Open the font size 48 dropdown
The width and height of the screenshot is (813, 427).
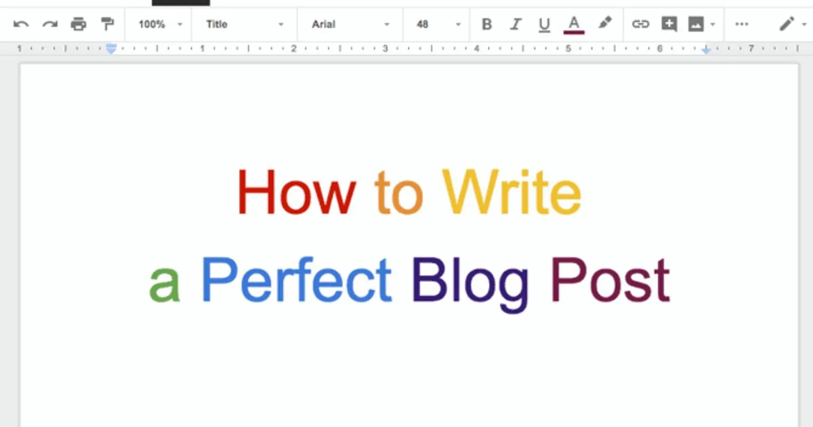point(438,24)
